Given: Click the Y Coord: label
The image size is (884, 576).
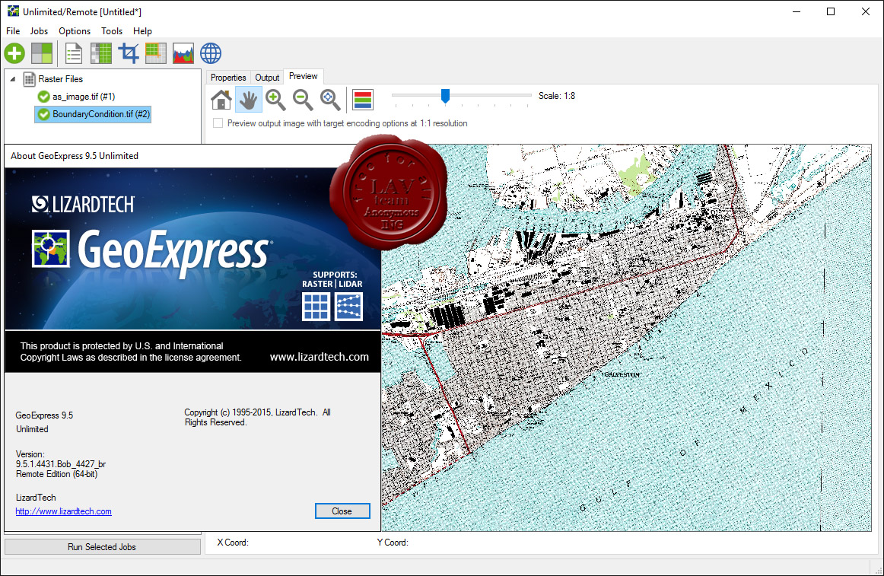Looking at the screenshot, I should click(393, 543).
